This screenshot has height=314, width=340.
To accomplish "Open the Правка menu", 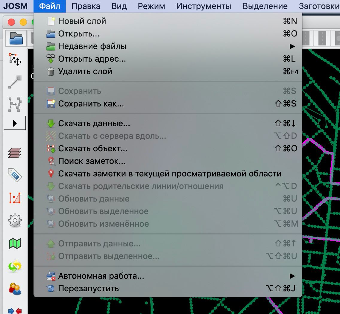I will pyautogui.click(x=86, y=6).
